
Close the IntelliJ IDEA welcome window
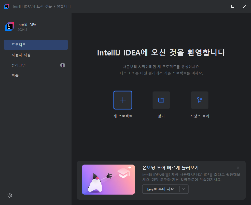click(245, 6)
